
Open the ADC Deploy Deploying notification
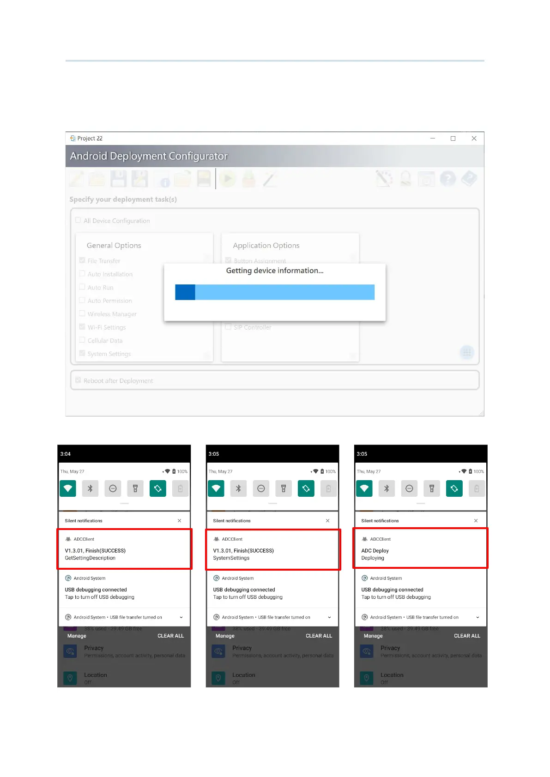[x=421, y=548]
